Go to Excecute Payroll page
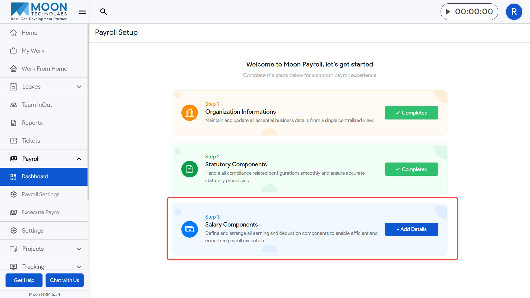The image size is (530, 298). point(41,212)
